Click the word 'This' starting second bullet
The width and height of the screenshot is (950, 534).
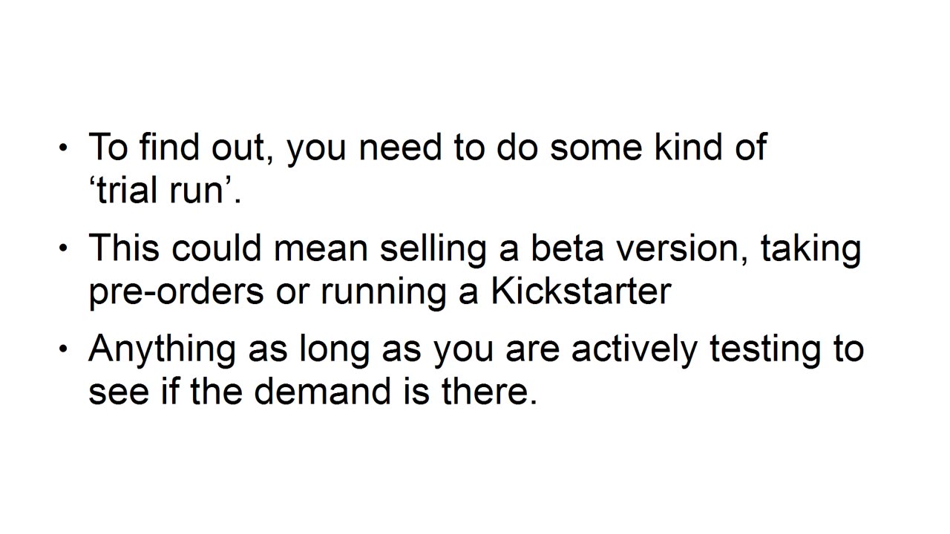[x=125, y=247]
